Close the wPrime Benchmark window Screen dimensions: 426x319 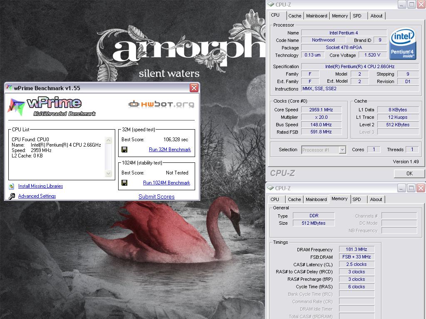(x=194, y=88)
